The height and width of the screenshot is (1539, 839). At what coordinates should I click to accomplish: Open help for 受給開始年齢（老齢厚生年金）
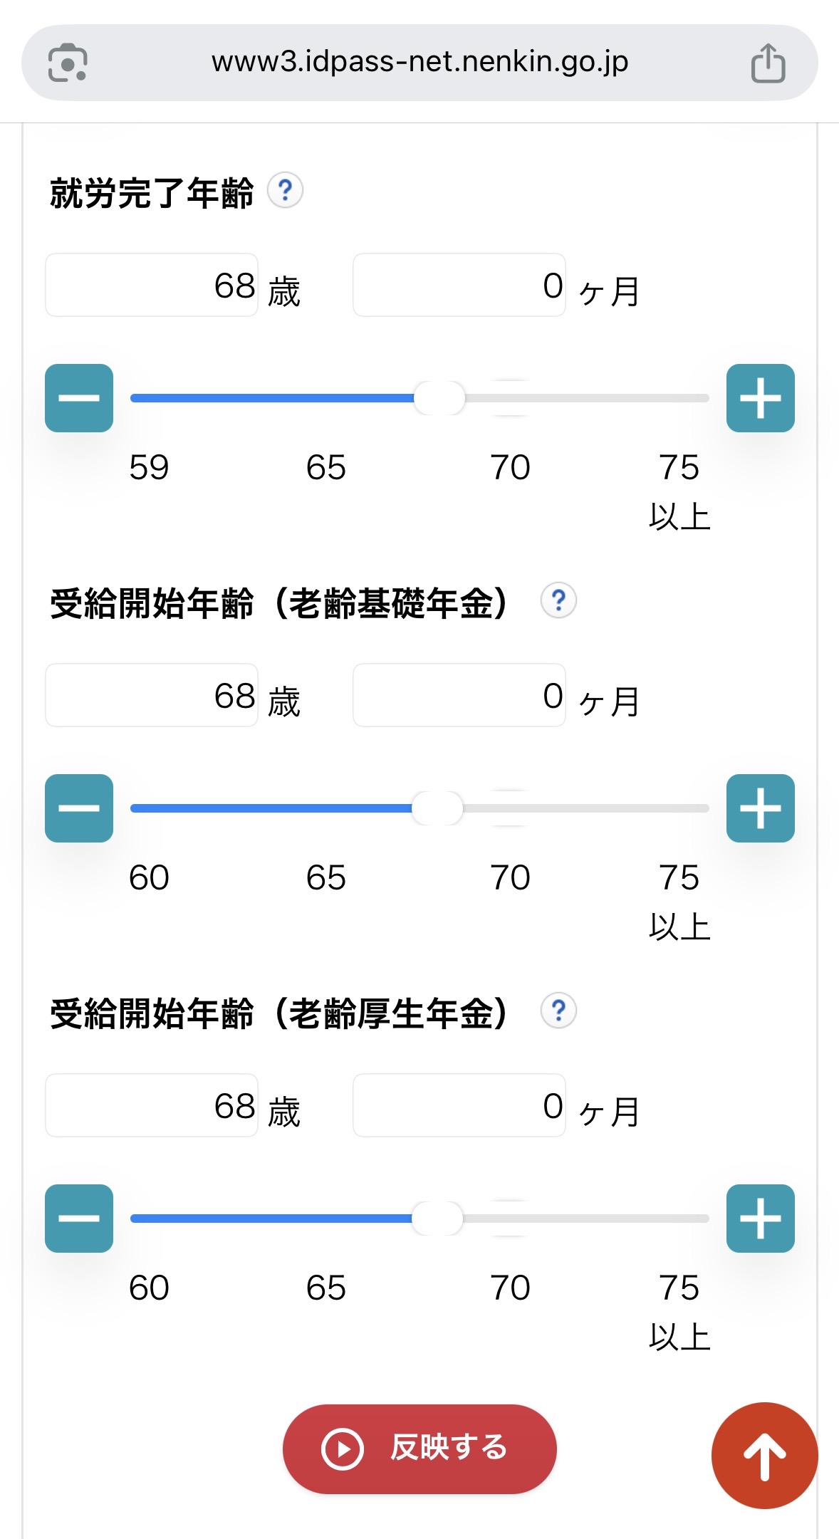[558, 1011]
